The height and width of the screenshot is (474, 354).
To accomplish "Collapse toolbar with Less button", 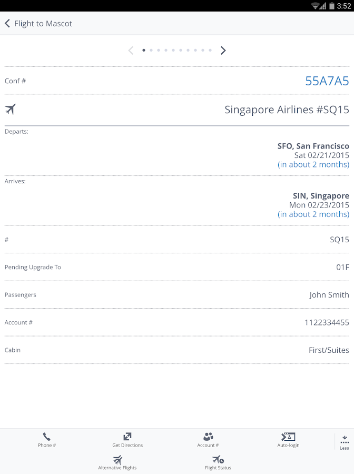I will [344, 441].
